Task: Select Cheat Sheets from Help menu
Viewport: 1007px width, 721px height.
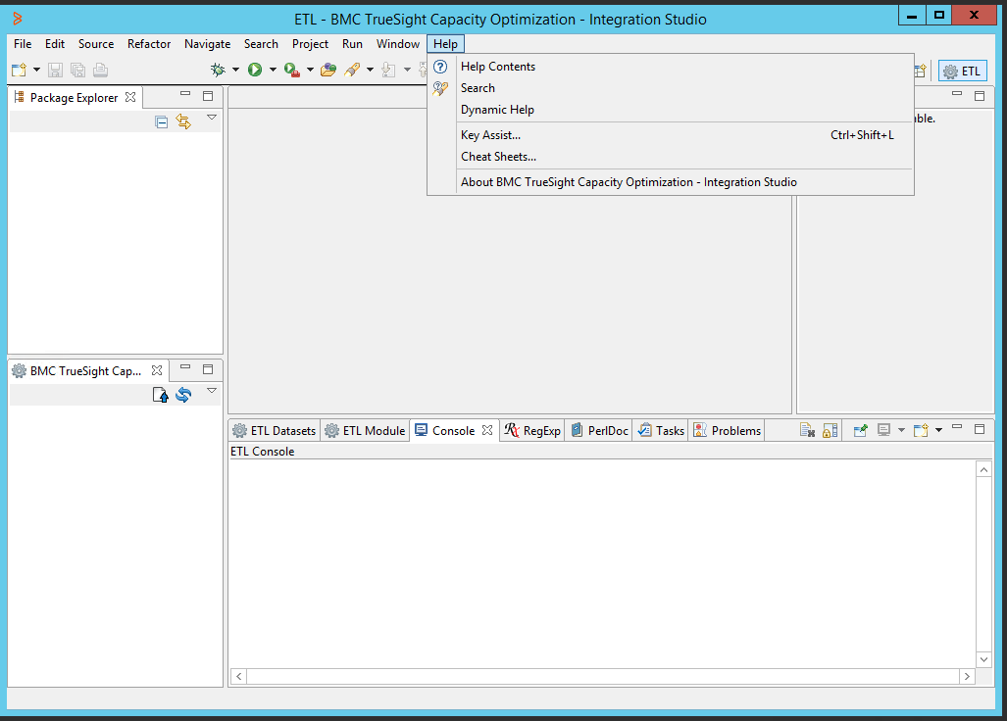Action: (x=498, y=157)
